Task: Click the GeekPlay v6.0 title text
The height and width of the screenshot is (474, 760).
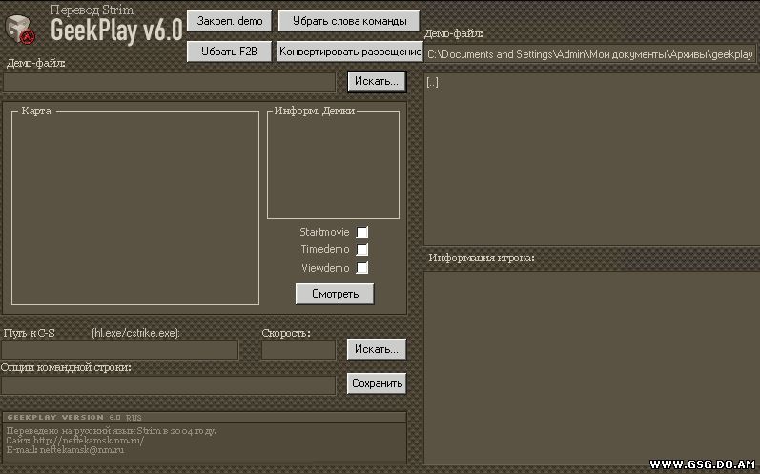Action: pyautogui.click(x=116, y=31)
